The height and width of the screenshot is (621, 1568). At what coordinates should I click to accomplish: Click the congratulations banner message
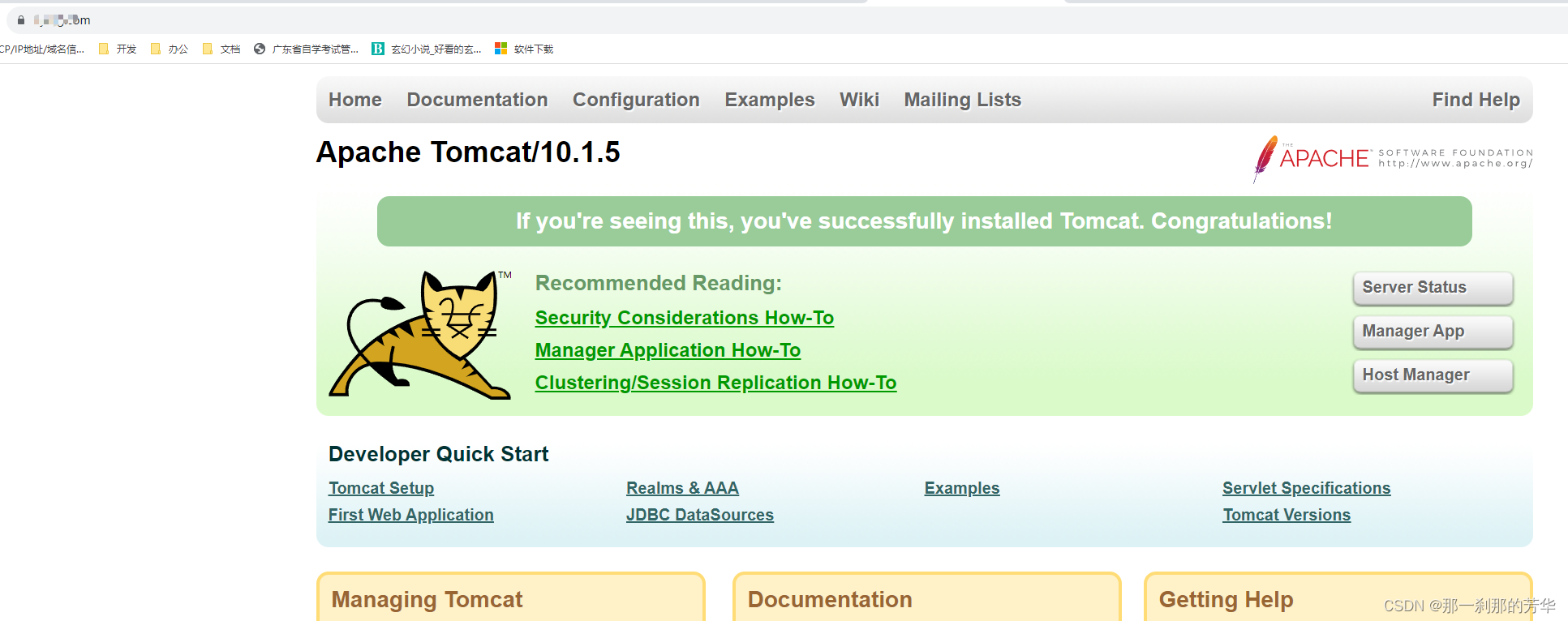click(x=924, y=221)
